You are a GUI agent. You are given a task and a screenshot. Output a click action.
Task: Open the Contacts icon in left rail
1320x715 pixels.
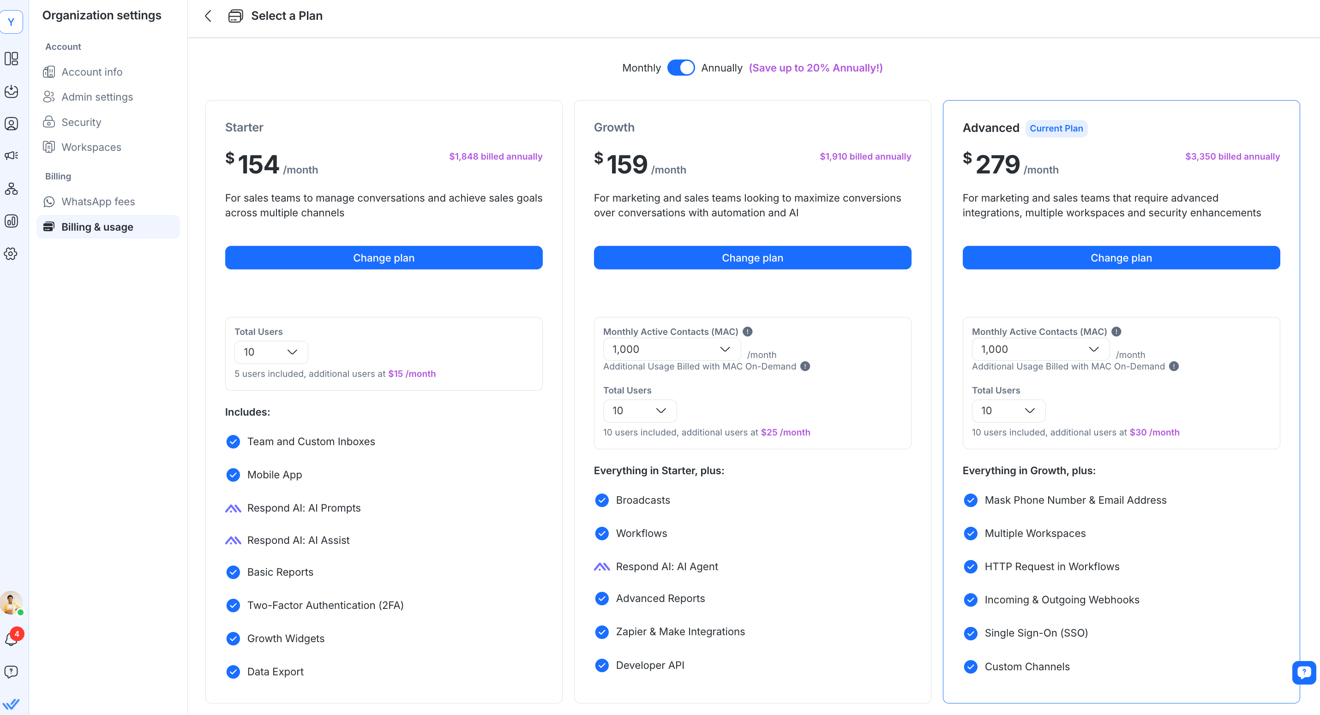coord(11,124)
